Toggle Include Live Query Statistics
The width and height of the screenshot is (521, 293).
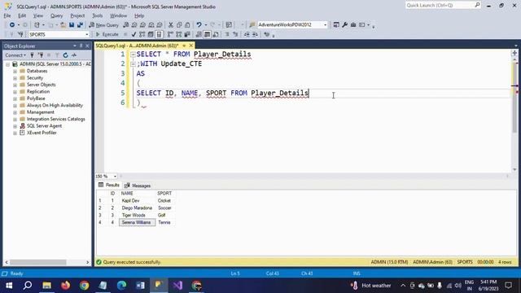pos(179,34)
